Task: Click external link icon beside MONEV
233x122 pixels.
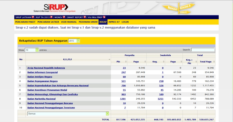Action: coord(64,17)
